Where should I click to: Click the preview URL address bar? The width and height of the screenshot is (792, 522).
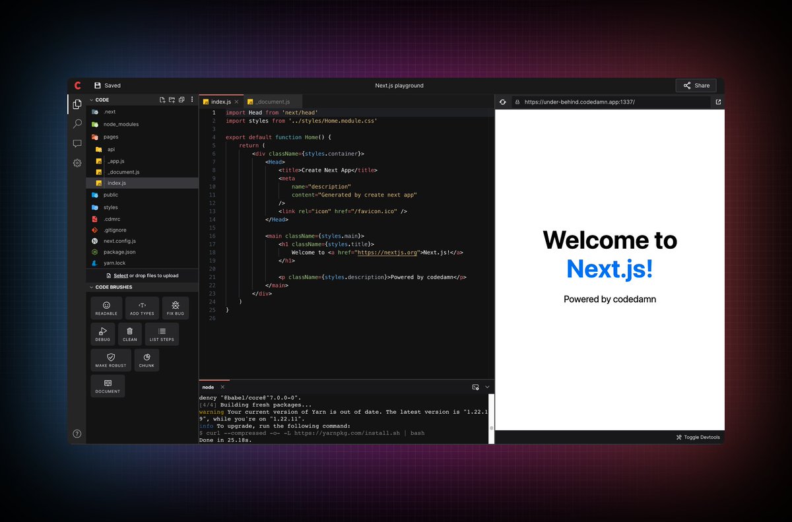click(x=607, y=102)
